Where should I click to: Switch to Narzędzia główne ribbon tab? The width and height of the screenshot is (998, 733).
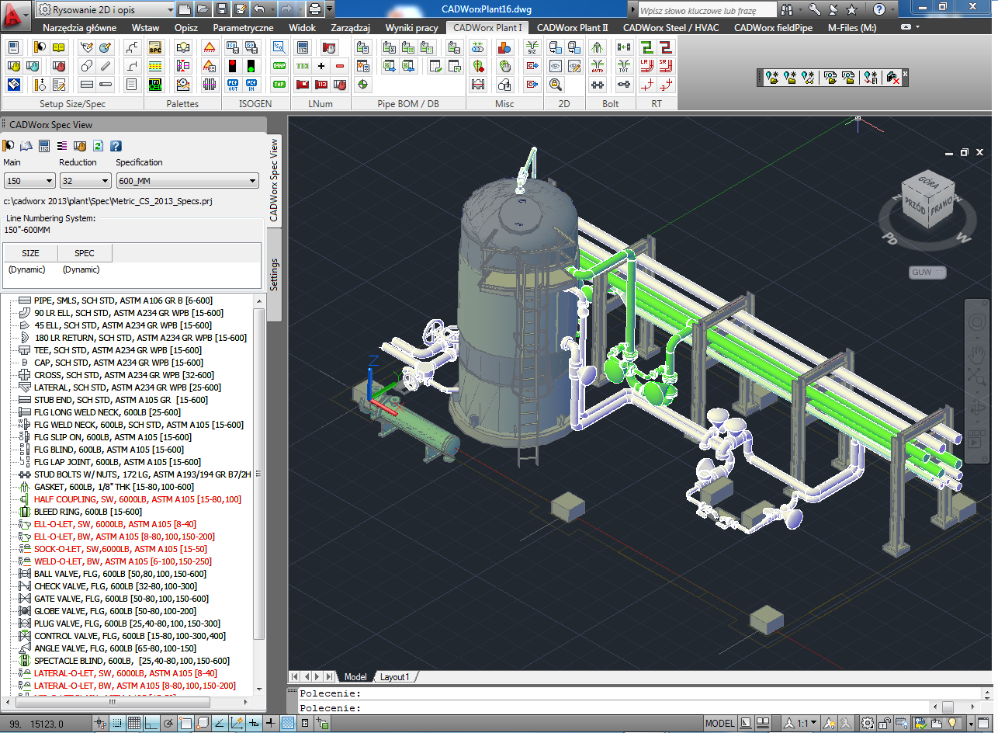[x=80, y=27]
